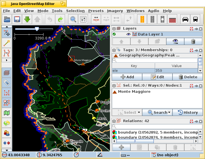Open the Presets menu

coord(96,11)
